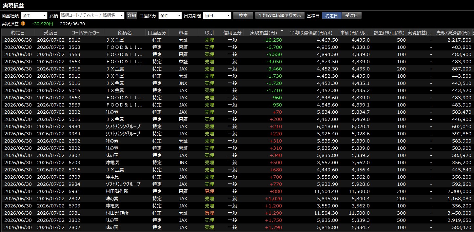Click the 2,919,650 settlement amount cell
The height and width of the screenshot is (232, 474).
[x=459, y=220]
